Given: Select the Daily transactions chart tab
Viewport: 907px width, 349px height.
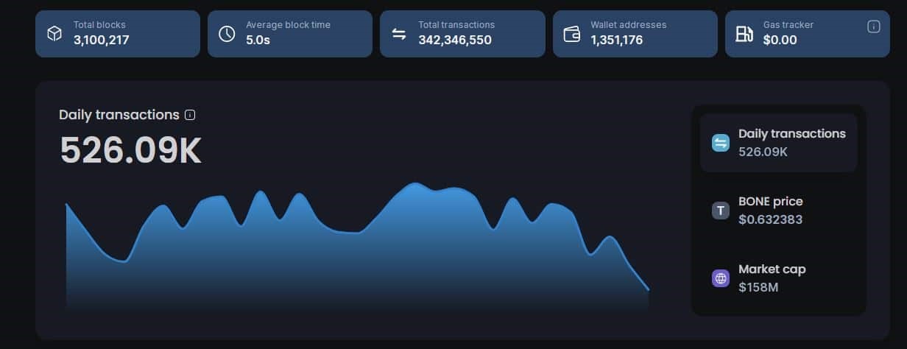Looking at the screenshot, I should point(778,143).
